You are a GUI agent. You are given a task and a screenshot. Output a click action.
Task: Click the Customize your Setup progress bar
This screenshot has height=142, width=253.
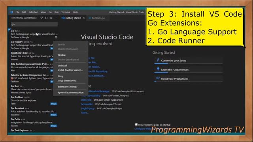pos(188,64)
